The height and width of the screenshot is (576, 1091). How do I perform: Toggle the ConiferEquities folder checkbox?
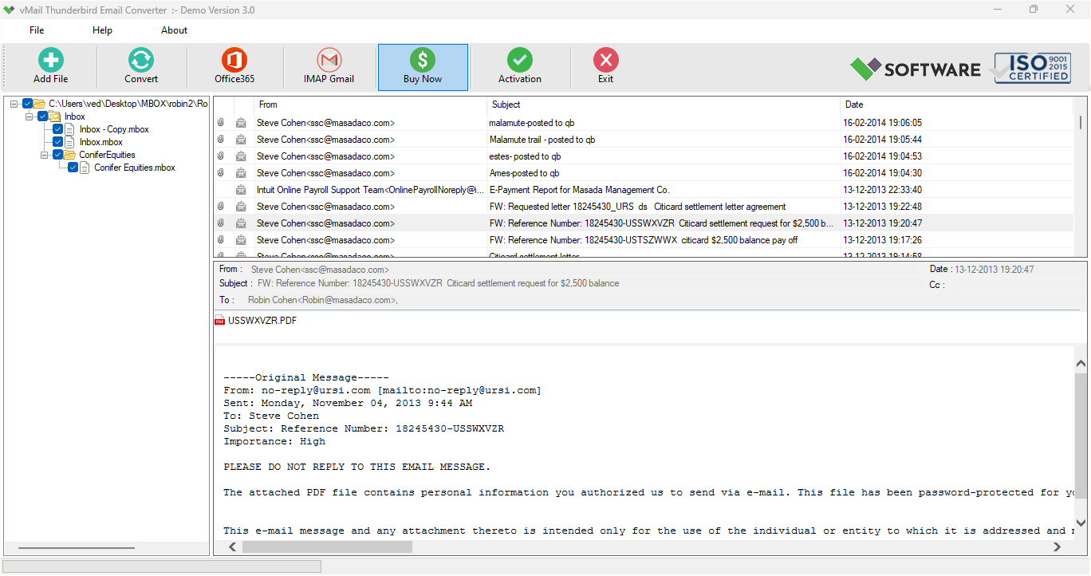click(x=58, y=155)
